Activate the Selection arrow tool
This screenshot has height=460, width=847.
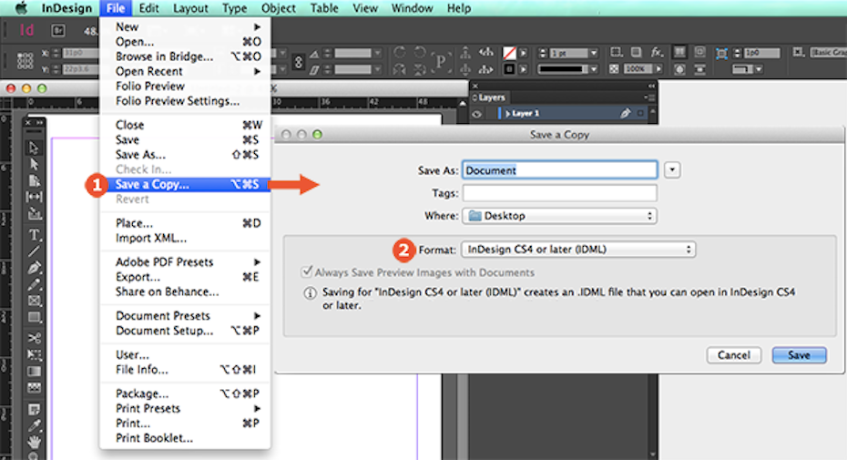[35, 148]
